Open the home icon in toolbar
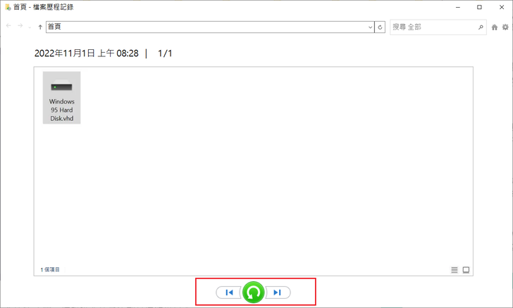The height and width of the screenshot is (308, 513). click(495, 27)
